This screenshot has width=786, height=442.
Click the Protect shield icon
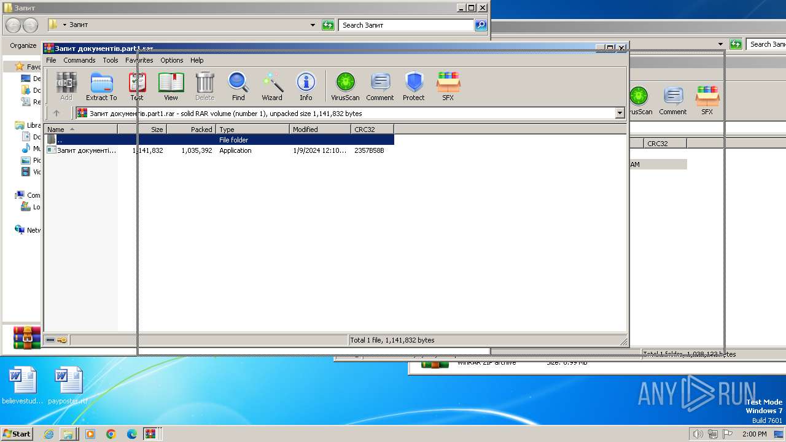414,86
